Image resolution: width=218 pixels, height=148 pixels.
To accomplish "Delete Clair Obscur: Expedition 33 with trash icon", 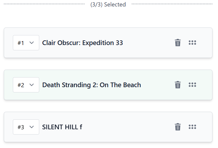I will [178, 43].
